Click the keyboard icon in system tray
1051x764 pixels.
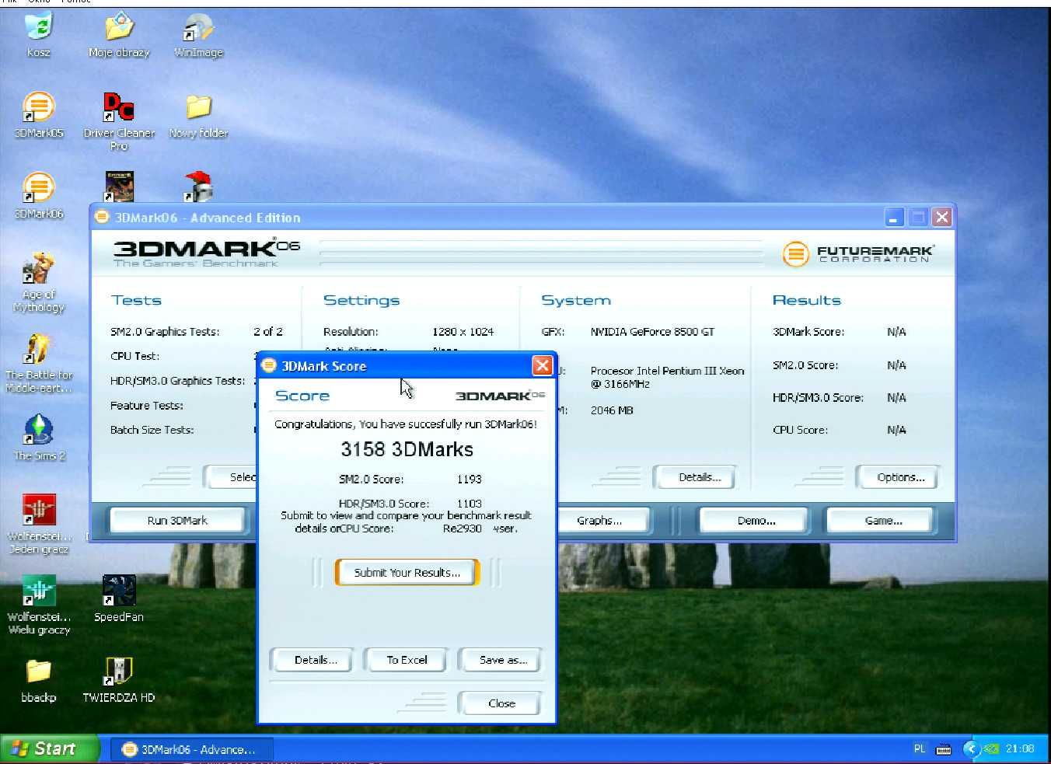click(944, 749)
